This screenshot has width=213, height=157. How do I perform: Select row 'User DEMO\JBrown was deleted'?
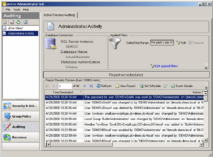[124, 108]
